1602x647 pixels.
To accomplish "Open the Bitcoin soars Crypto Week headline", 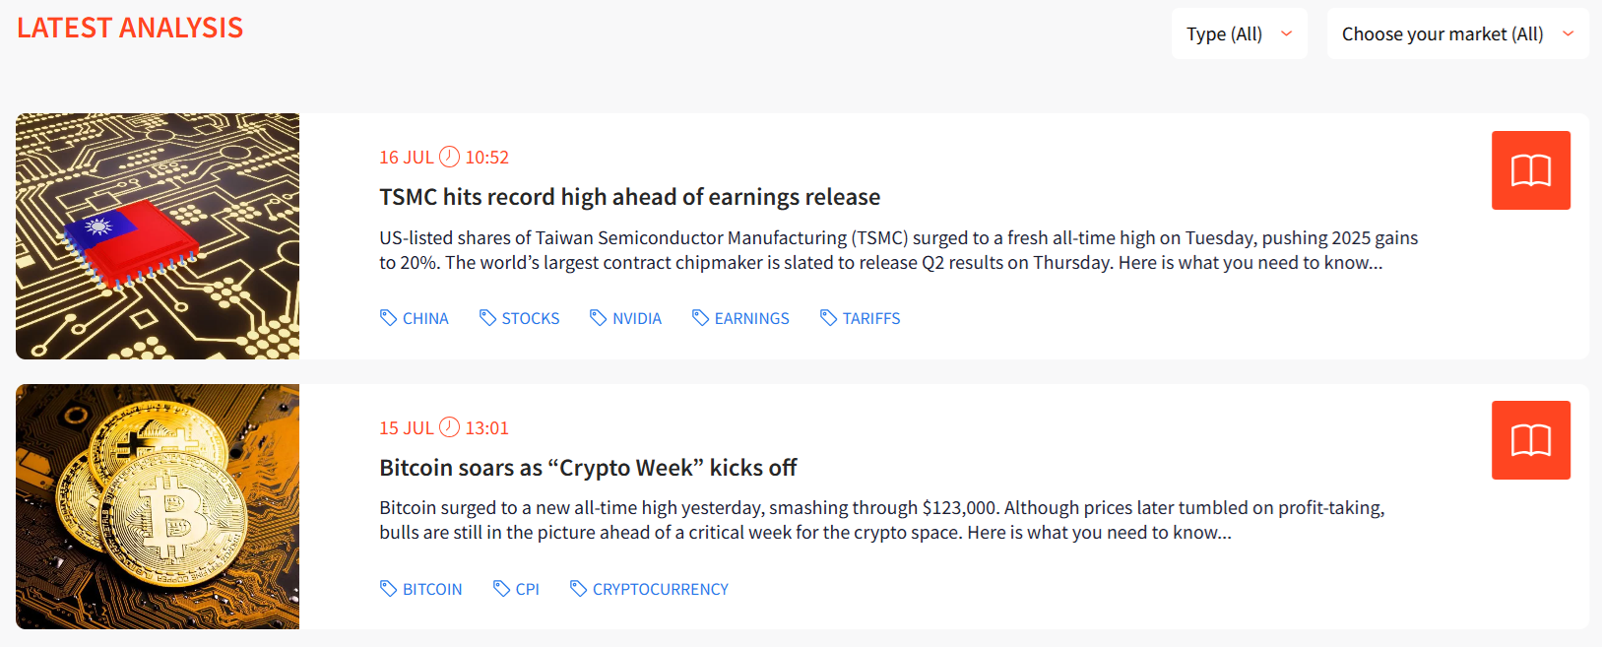I will pyautogui.click(x=588, y=468).
